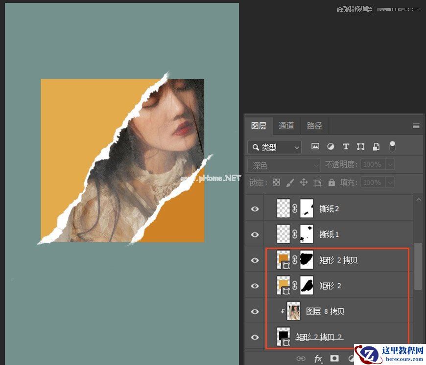Select the filter for smart objects icon

point(375,146)
